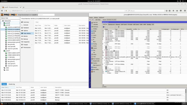The image size is (187, 105).
Task: Select VM 100105 (LX-BERTOR...) in Proxmox tree
Action: point(13,27)
